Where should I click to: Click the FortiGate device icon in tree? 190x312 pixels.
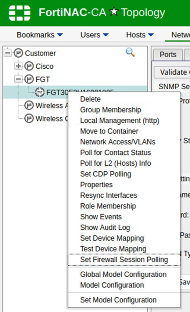coord(40,92)
